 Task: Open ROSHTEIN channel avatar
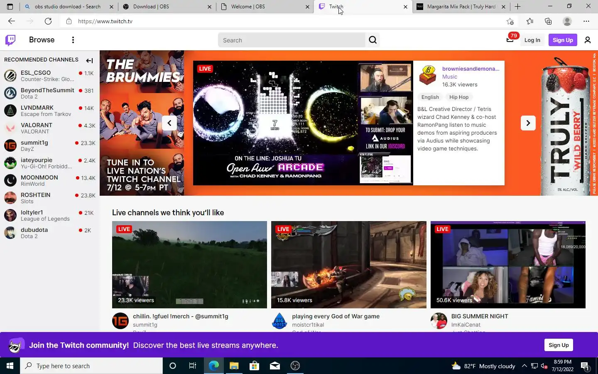tap(10, 198)
